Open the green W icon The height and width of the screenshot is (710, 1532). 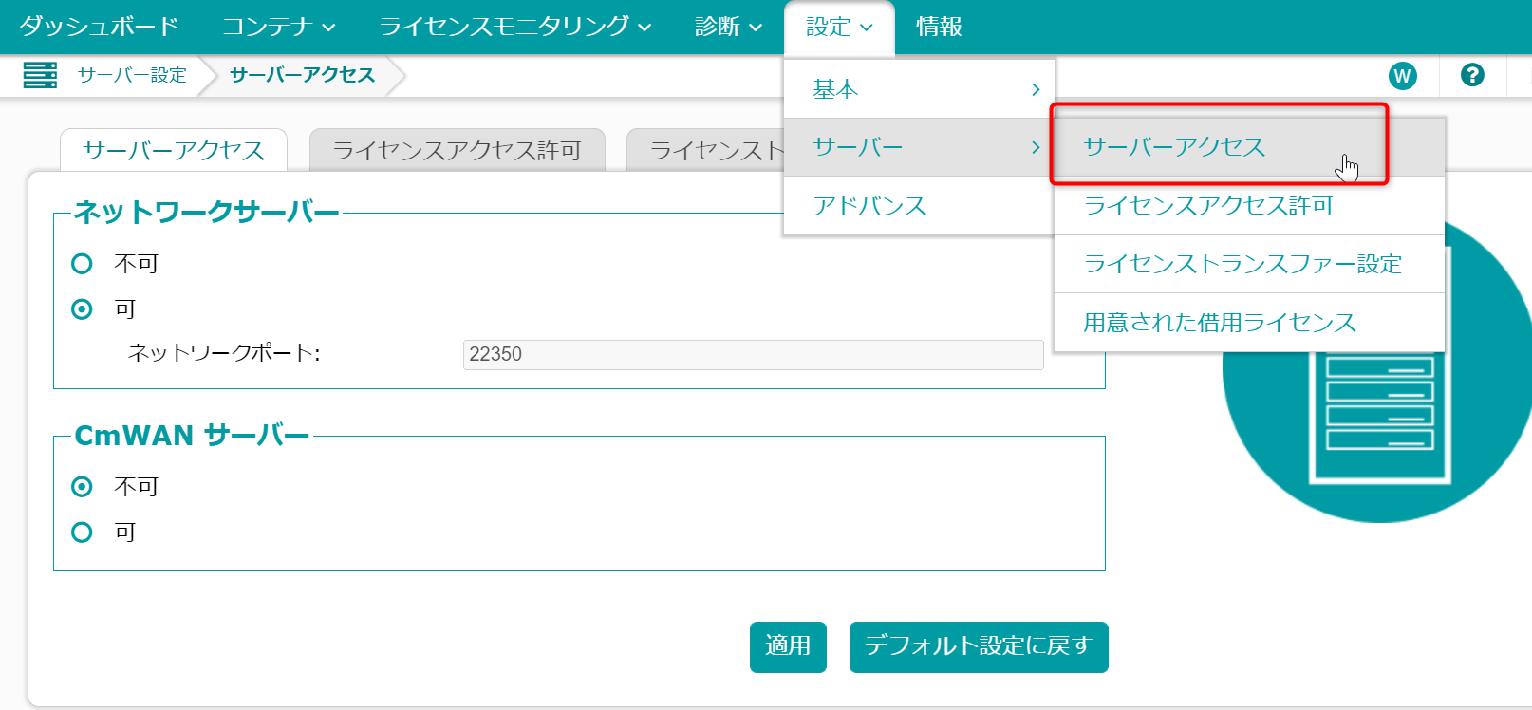[x=1402, y=76]
